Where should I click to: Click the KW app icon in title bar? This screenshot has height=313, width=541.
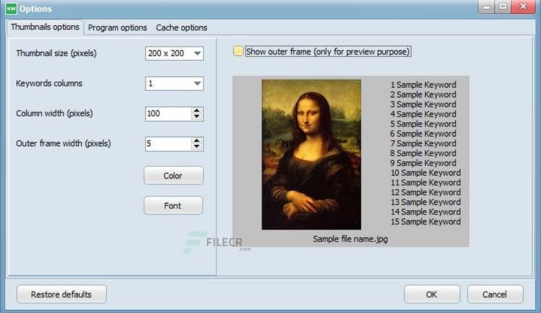coord(11,8)
